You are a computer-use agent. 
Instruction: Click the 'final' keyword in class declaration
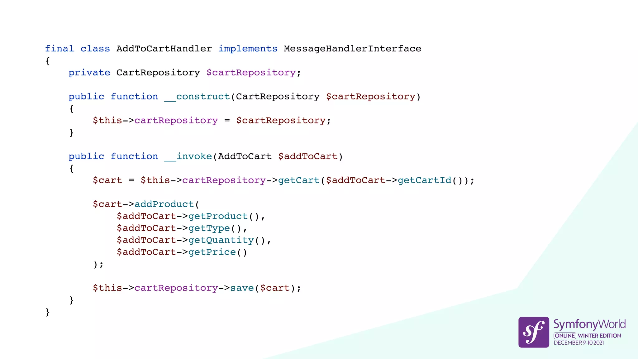60,49
